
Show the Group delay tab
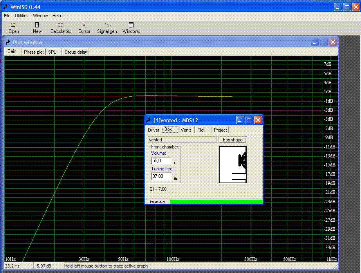(76, 52)
